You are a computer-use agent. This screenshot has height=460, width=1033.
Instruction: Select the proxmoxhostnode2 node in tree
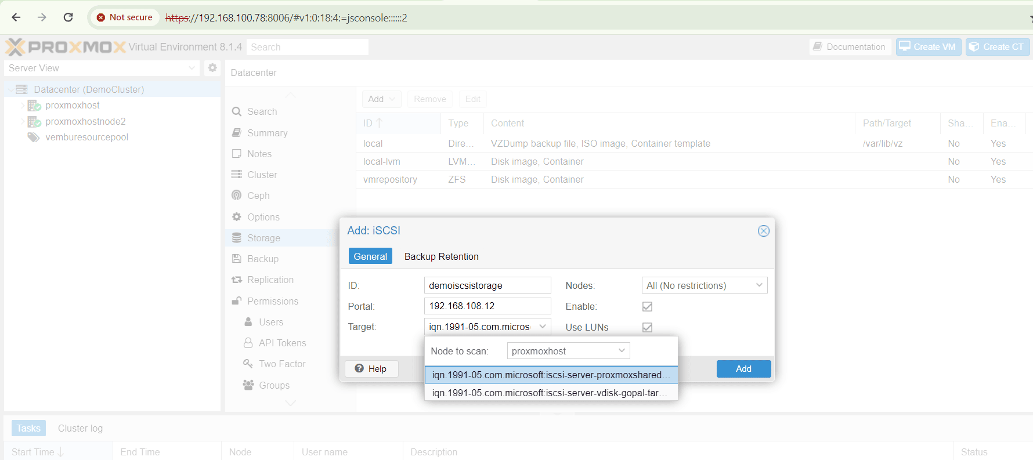(x=85, y=121)
